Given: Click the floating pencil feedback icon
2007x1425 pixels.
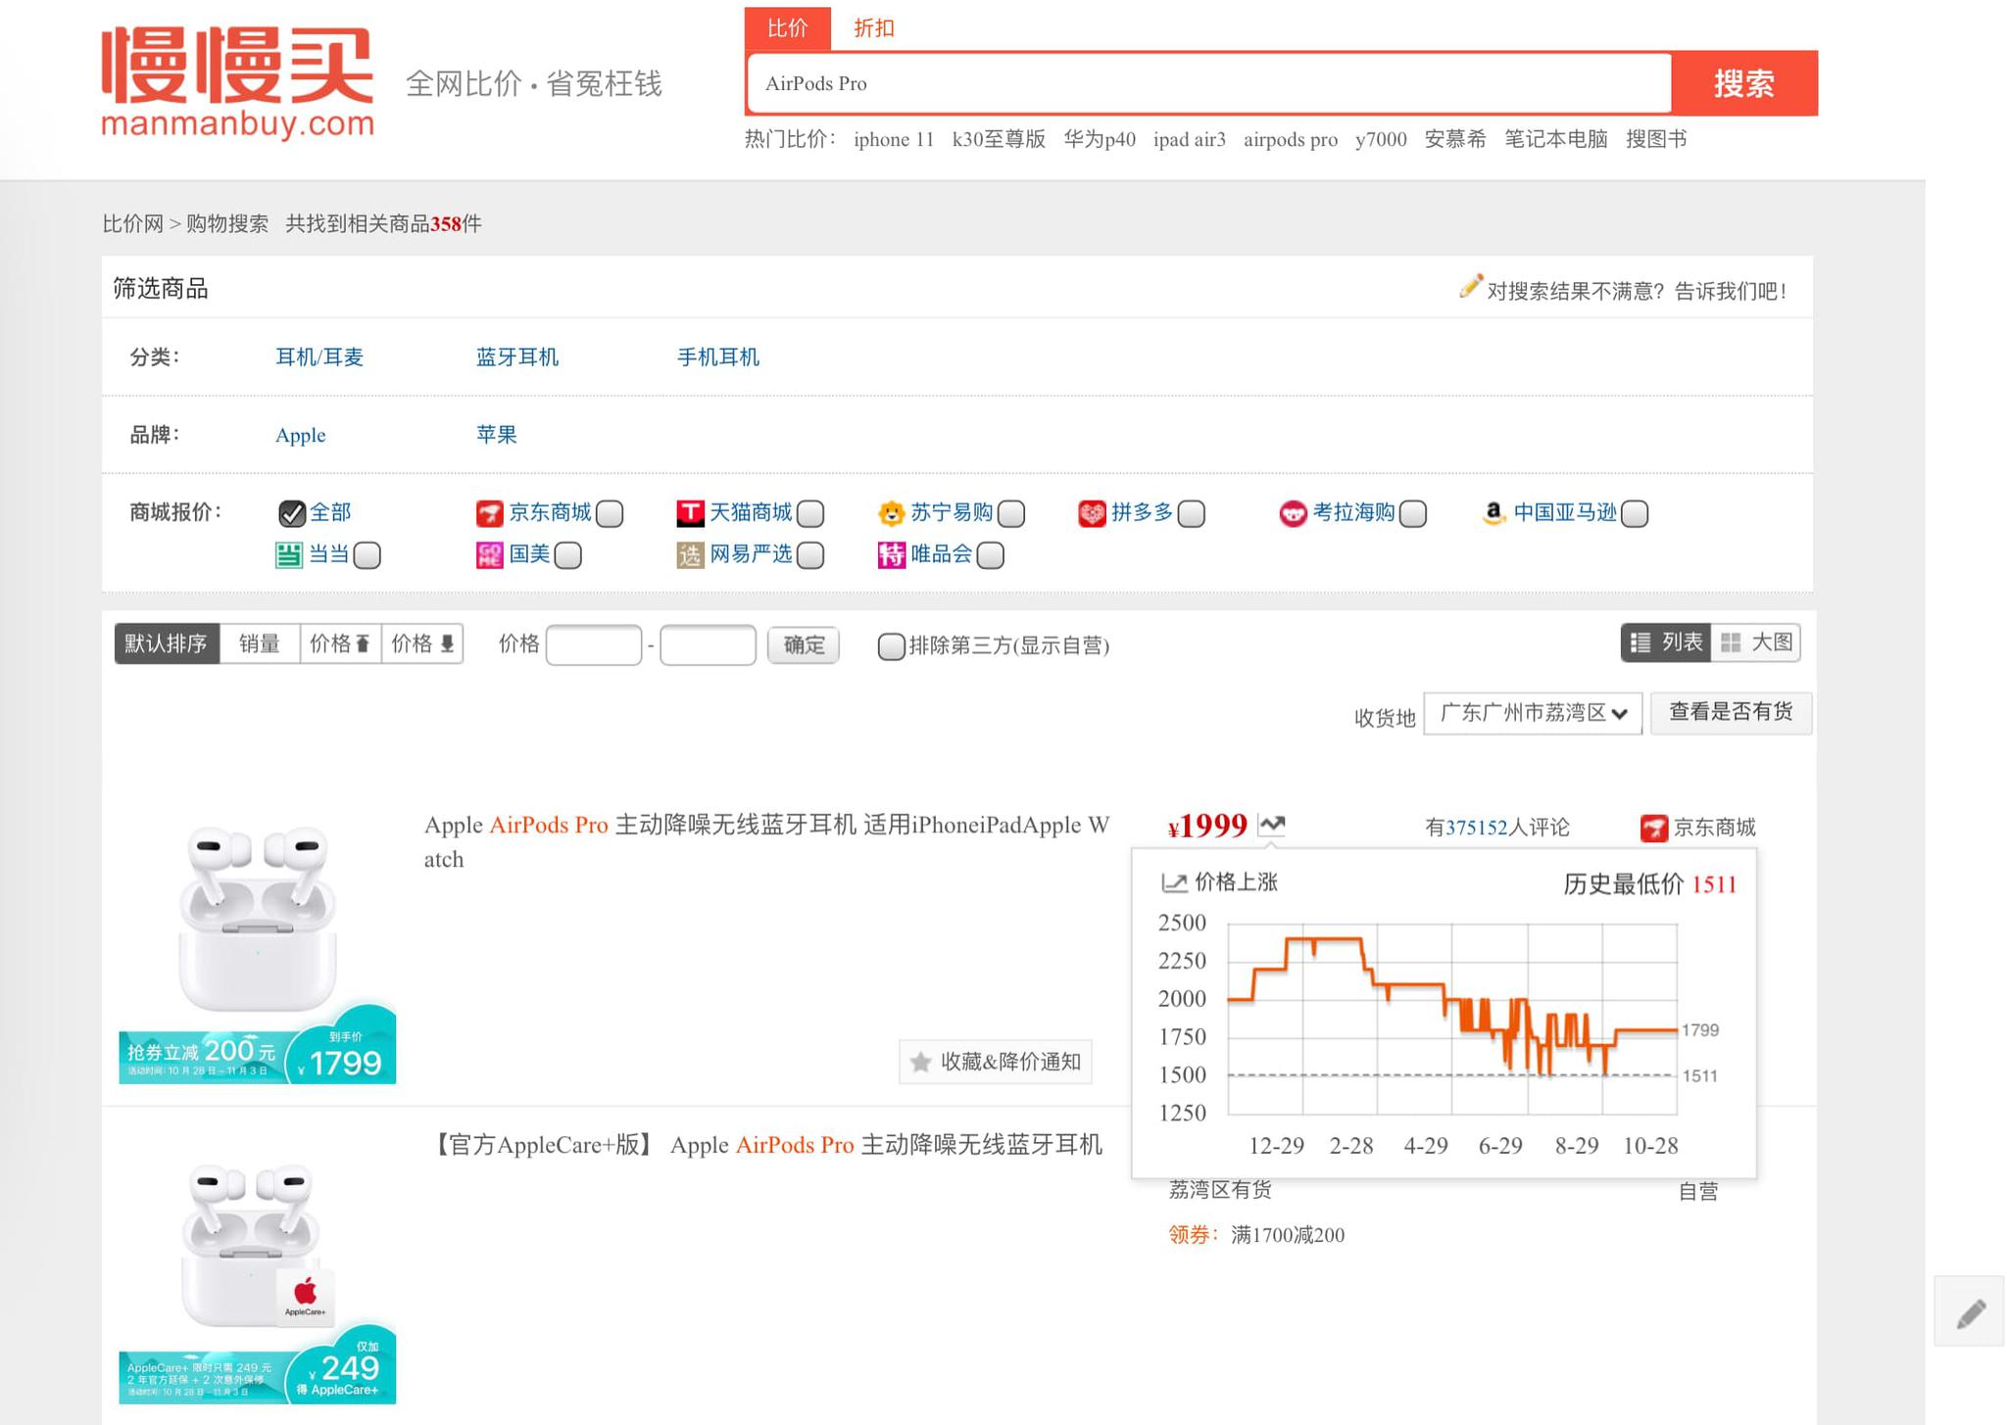Looking at the screenshot, I should (x=1970, y=1313).
